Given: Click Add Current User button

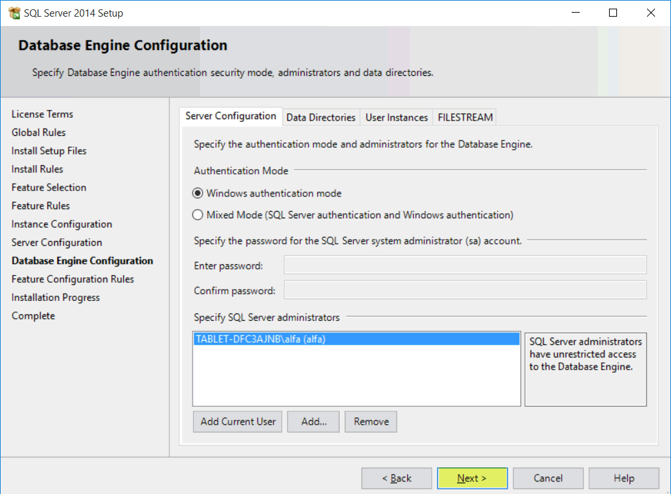Looking at the screenshot, I should click(237, 421).
